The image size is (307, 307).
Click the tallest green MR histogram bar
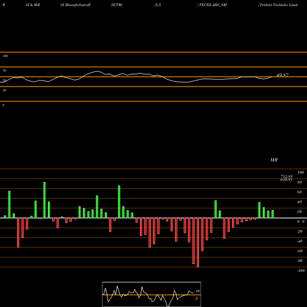[x=44, y=200]
